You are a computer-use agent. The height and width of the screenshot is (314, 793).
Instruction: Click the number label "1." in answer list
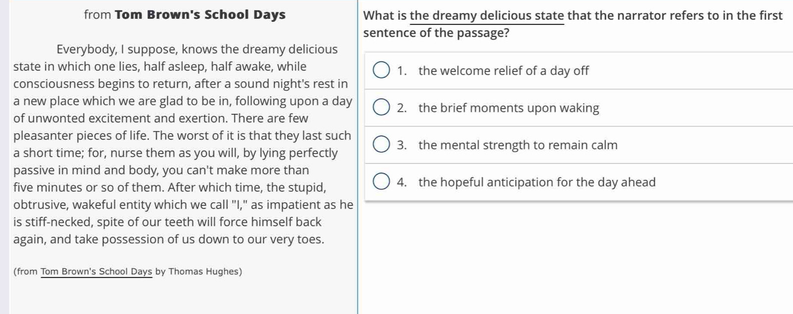tap(402, 71)
